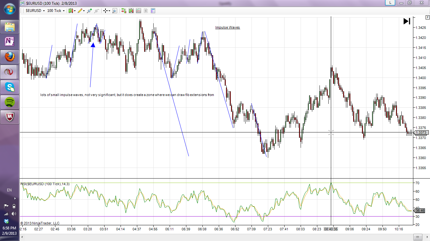Viewport: 430px width, 241px height.
Task: Toggle the F button above price axis
Action: coord(427,18)
